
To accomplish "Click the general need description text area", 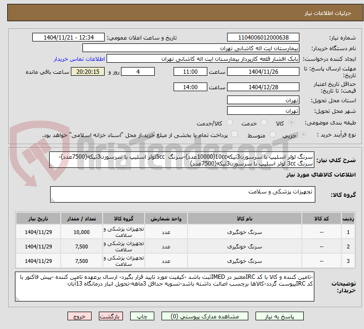I will (x=182, y=160).
